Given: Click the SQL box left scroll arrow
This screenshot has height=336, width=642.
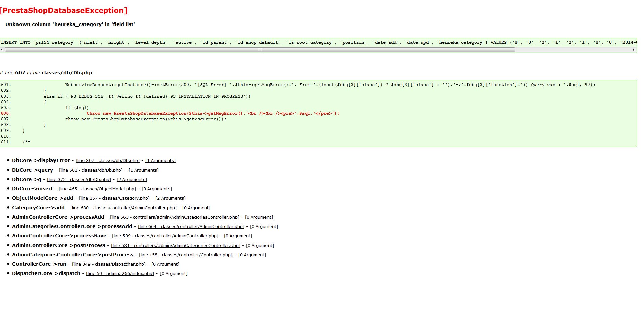Looking at the screenshot, I should [x=2, y=50].
